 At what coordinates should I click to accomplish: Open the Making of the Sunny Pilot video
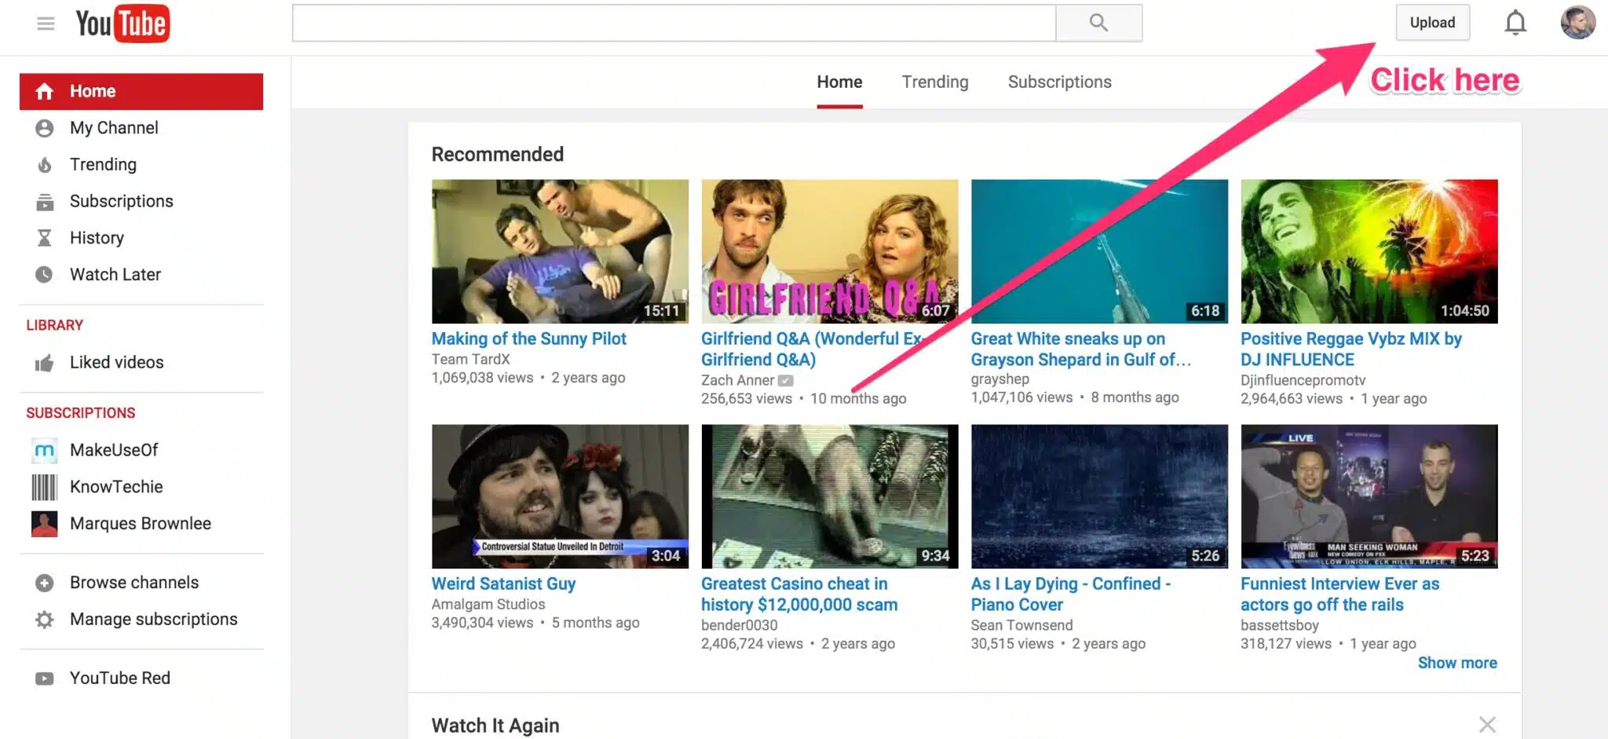pyautogui.click(x=528, y=338)
